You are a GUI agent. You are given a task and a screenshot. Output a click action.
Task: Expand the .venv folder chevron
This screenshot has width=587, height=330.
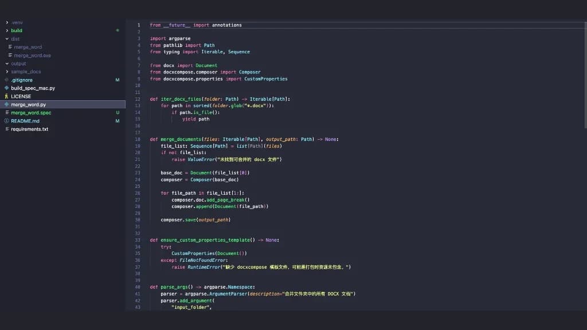[x=7, y=22]
